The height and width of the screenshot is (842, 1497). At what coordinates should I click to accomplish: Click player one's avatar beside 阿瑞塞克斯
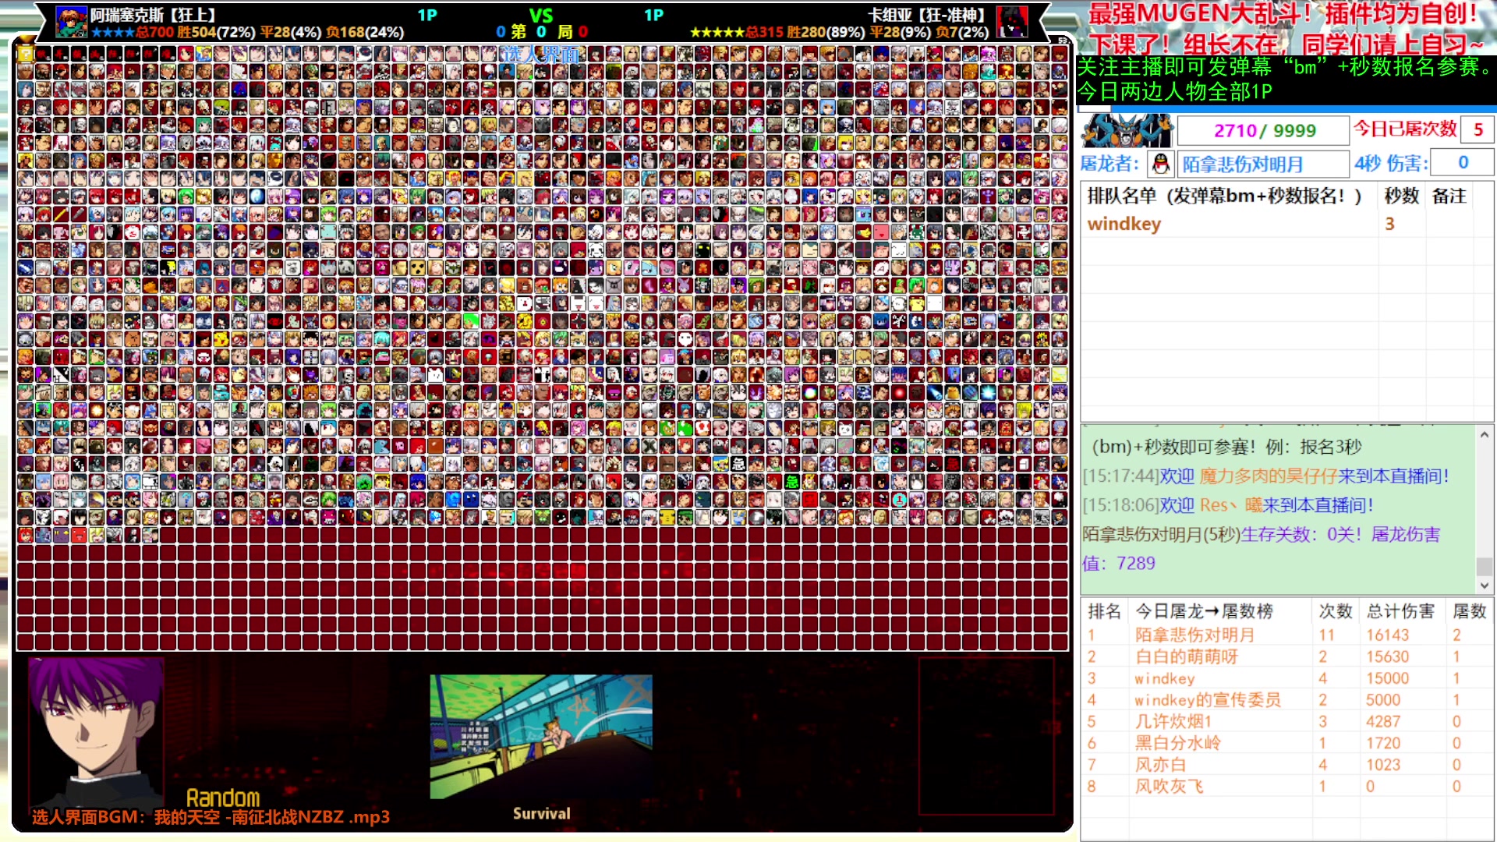coord(72,22)
